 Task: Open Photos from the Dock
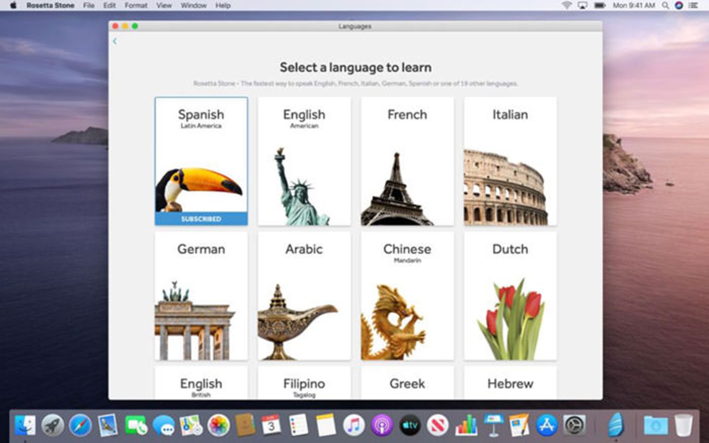point(219,425)
